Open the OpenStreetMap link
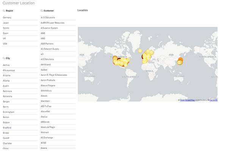This screenshot has height=151, width=229. (x=187, y=100)
